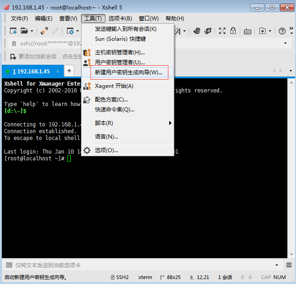Open 配色方案(C)... menu entry
The image size is (296, 284).
click(128, 100)
